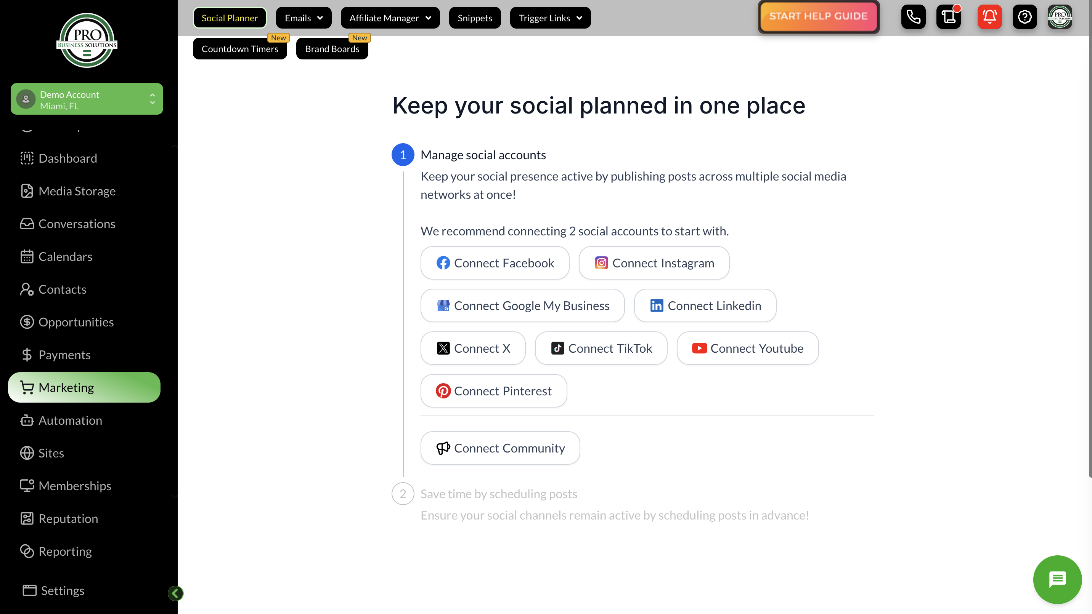Click the Connect Facebook button
This screenshot has height=614, width=1092.
[495, 263]
